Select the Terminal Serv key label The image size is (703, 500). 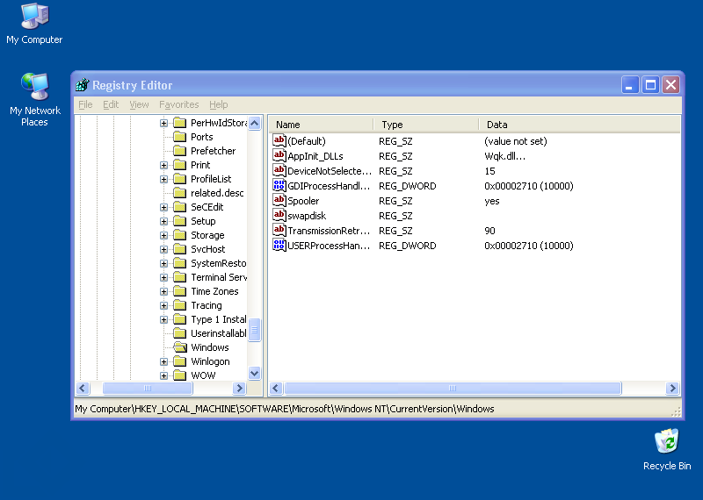[x=219, y=277]
